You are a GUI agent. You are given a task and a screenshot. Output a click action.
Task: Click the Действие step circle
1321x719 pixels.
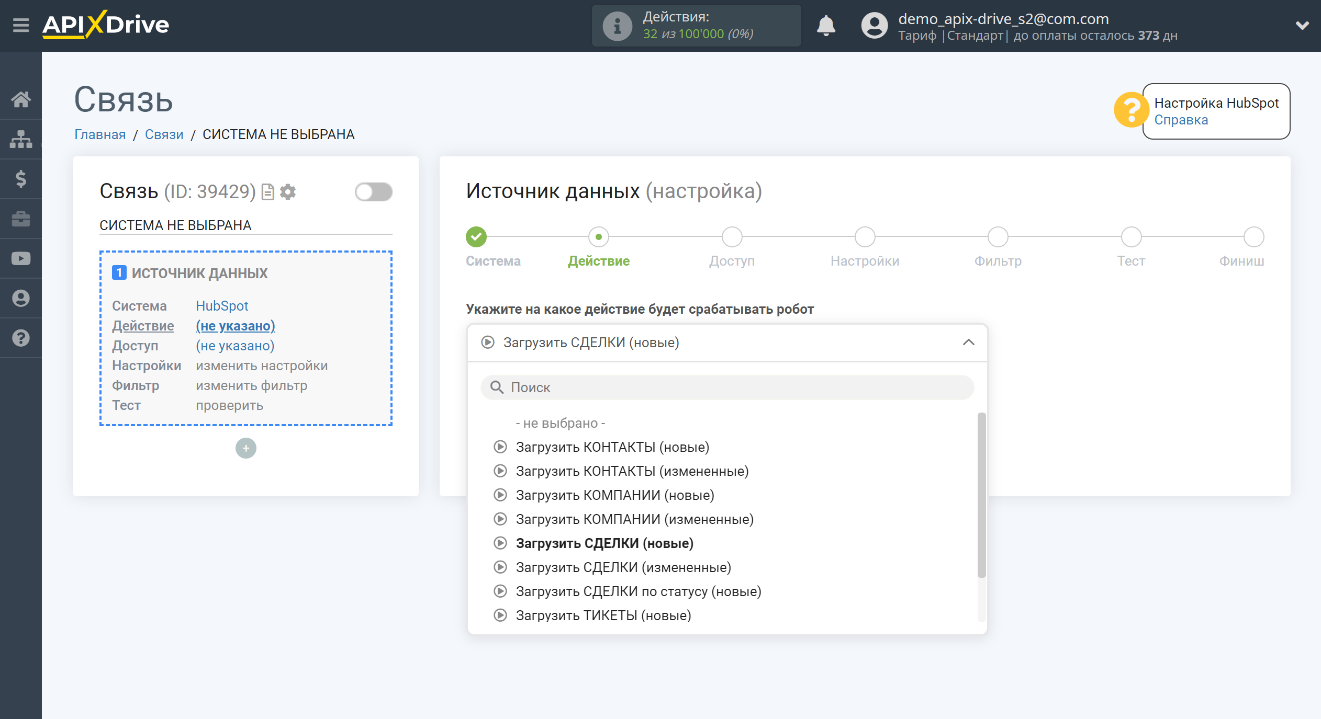[598, 237]
